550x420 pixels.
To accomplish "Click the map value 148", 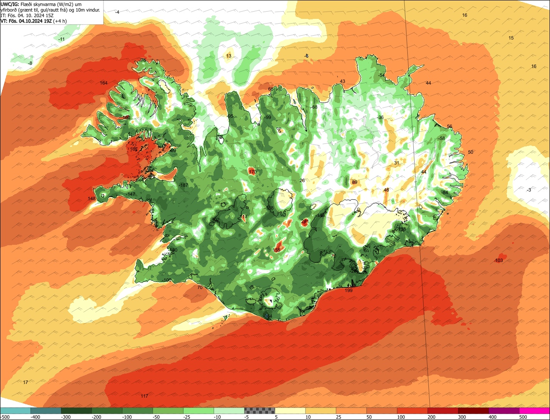I will tap(92, 199).
